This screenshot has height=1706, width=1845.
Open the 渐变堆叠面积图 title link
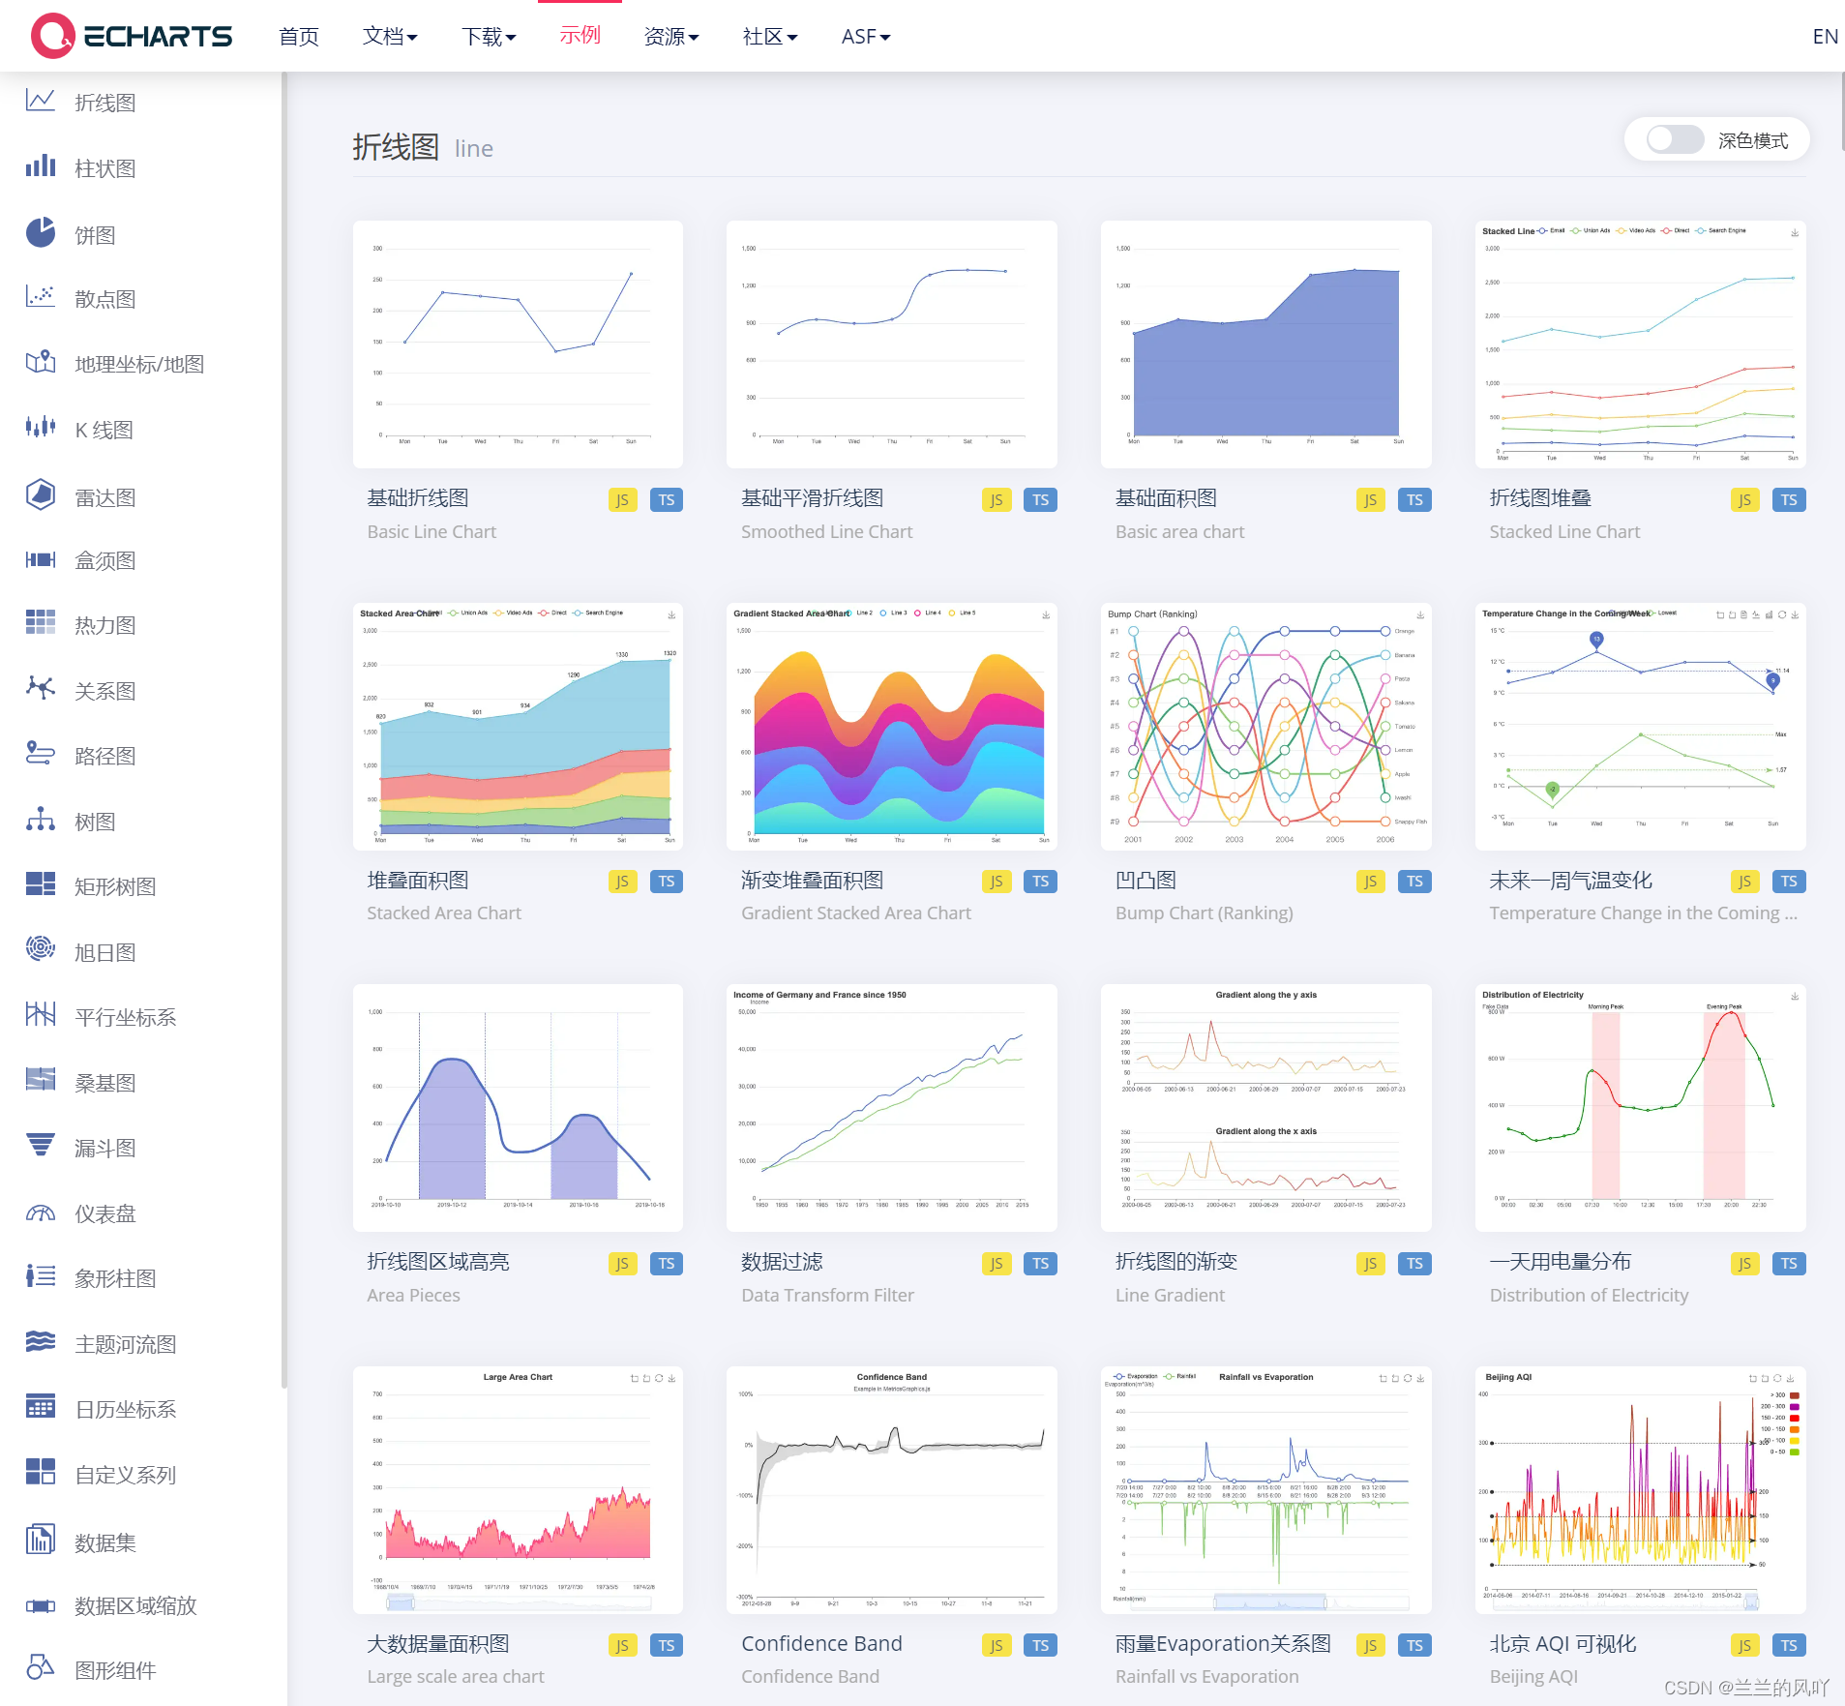point(812,880)
